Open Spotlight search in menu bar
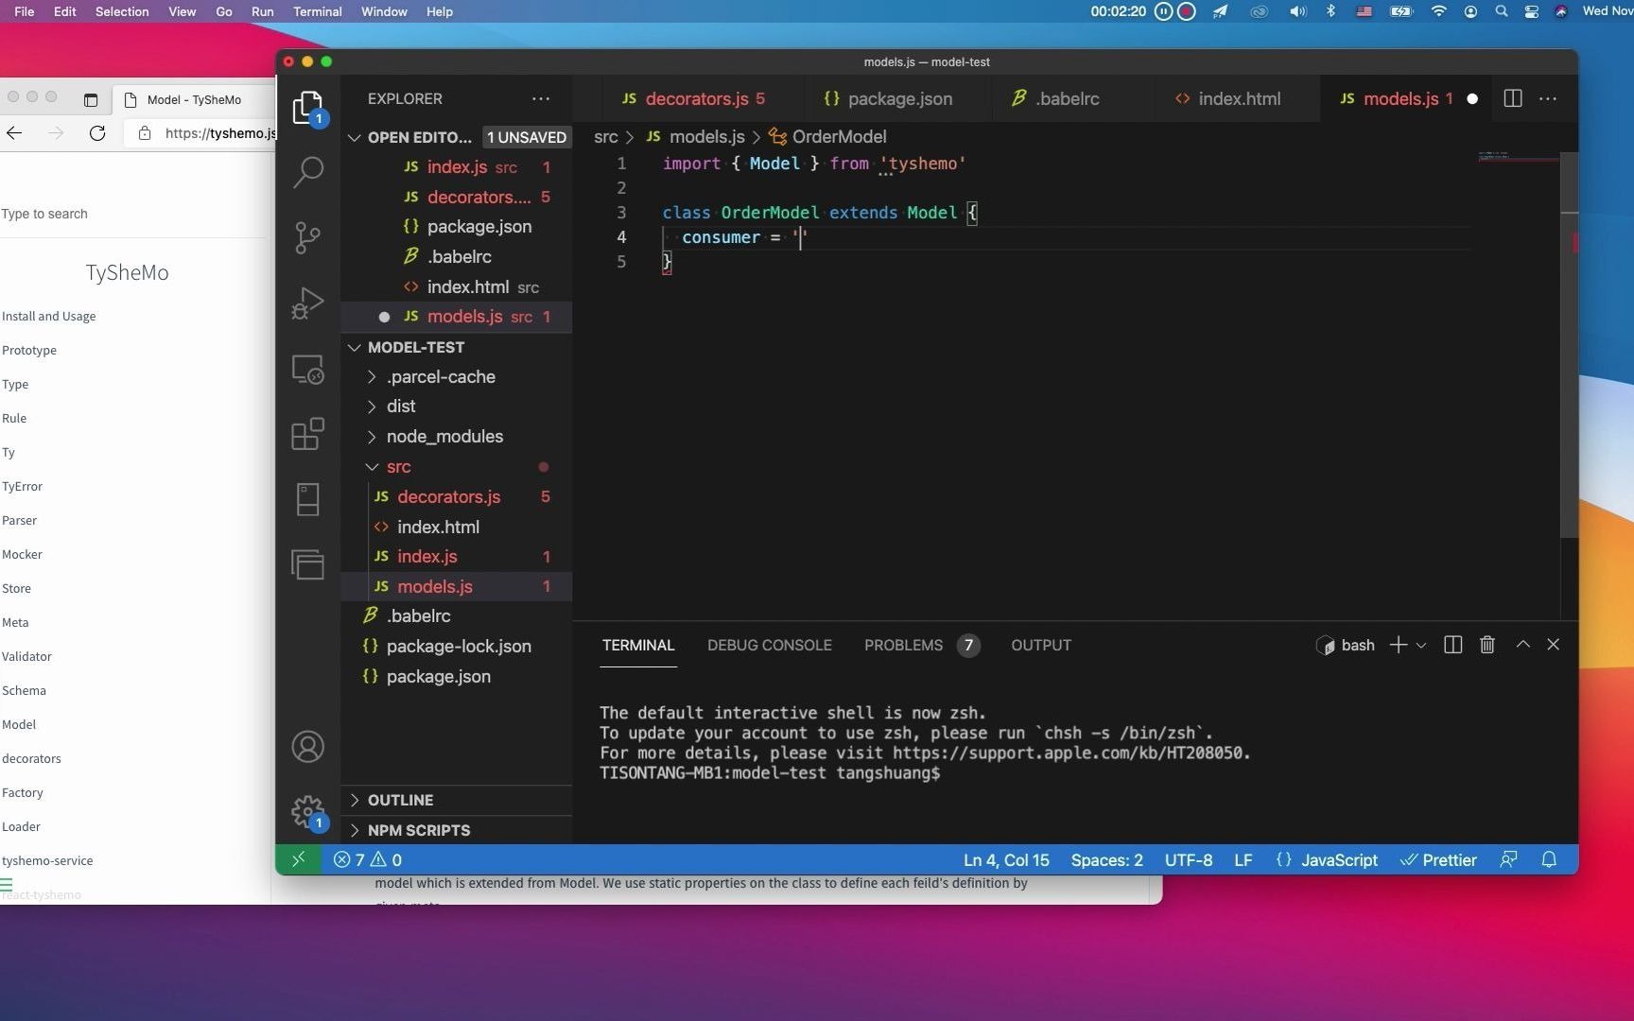Image resolution: width=1634 pixels, height=1021 pixels. [1501, 11]
